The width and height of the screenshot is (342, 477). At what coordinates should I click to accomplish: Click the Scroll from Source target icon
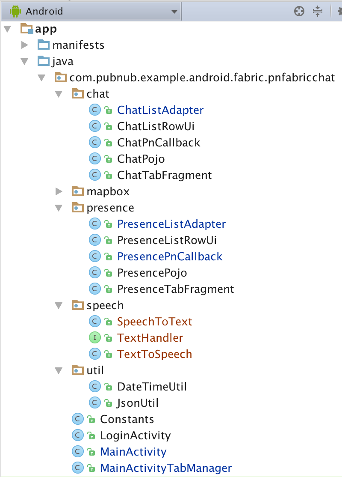pyautogui.click(x=299, y=11)
